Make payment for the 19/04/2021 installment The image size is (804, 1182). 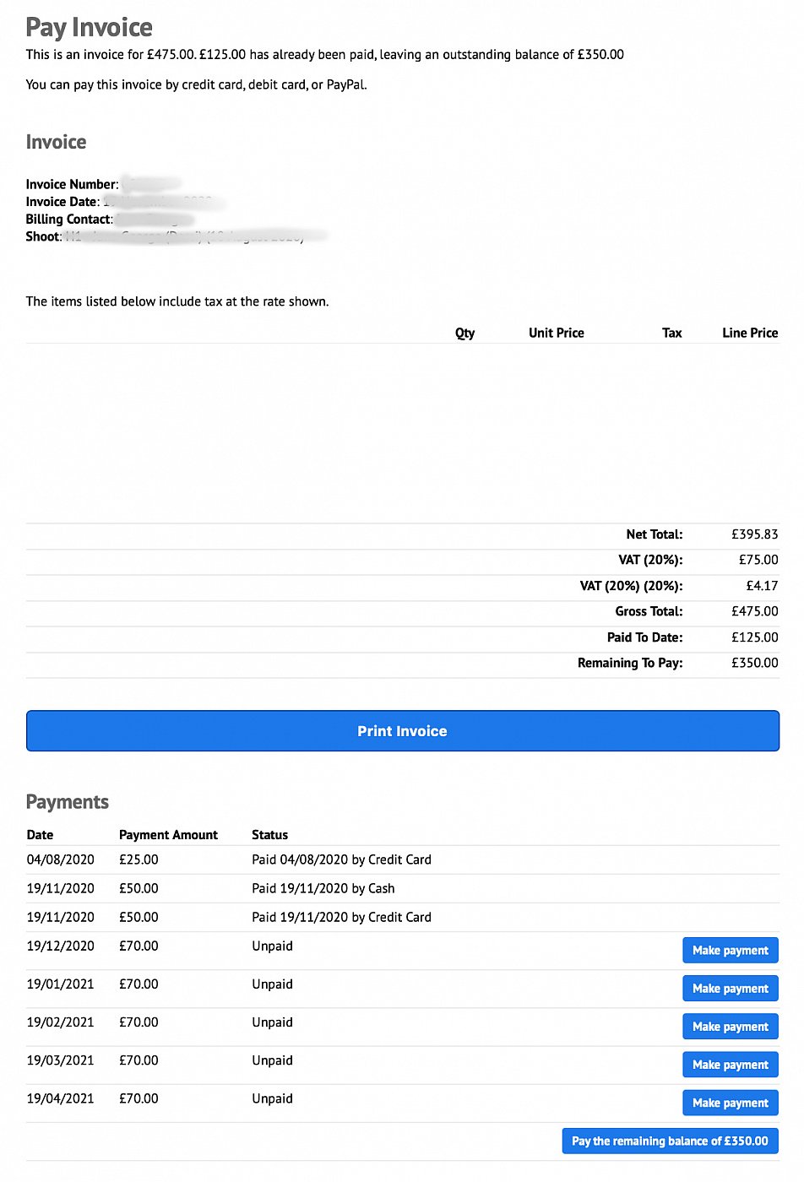(x=730, y=1103)
